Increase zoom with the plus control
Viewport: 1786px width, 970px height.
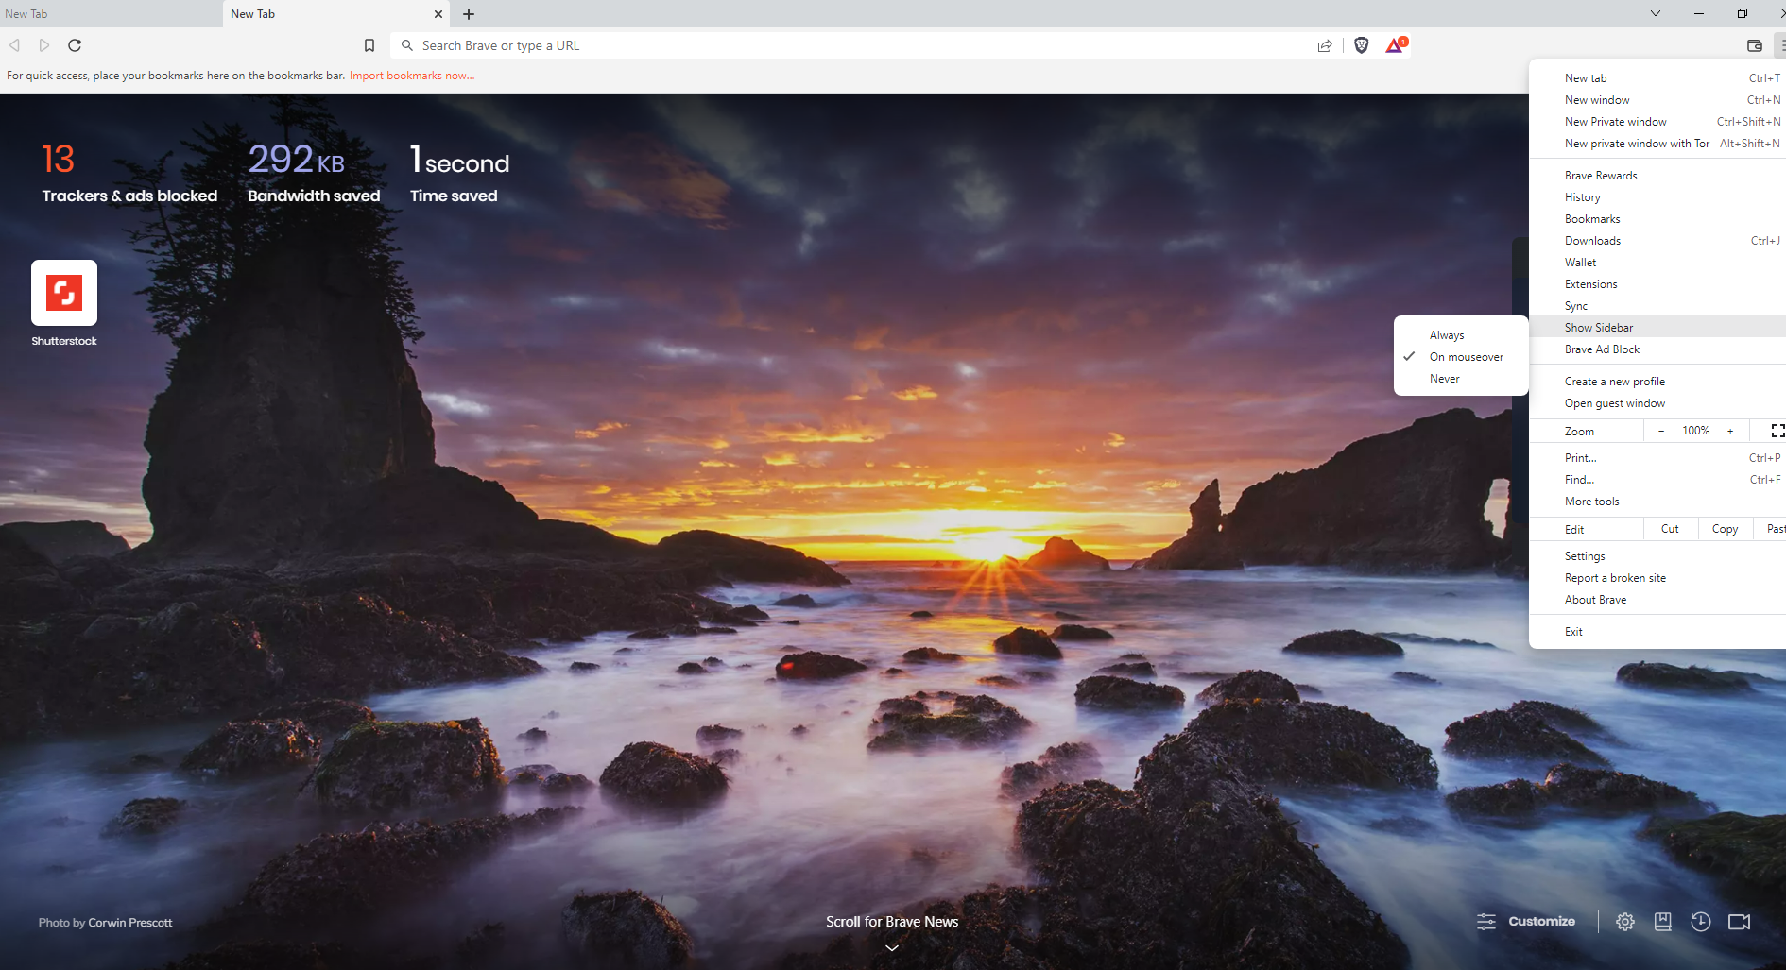coord(1731,431)
